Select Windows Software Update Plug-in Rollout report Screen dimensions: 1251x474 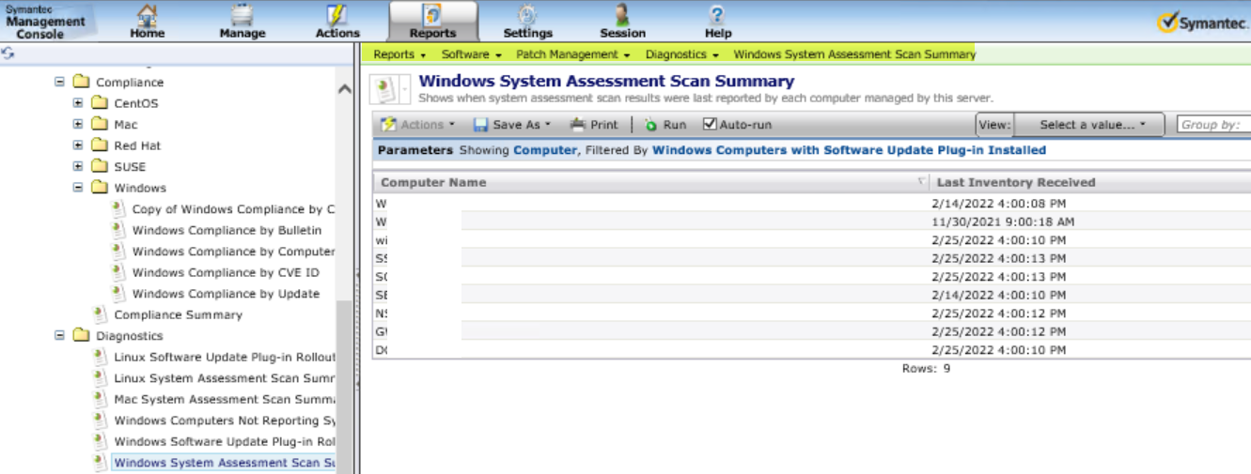tap(225, 441)
